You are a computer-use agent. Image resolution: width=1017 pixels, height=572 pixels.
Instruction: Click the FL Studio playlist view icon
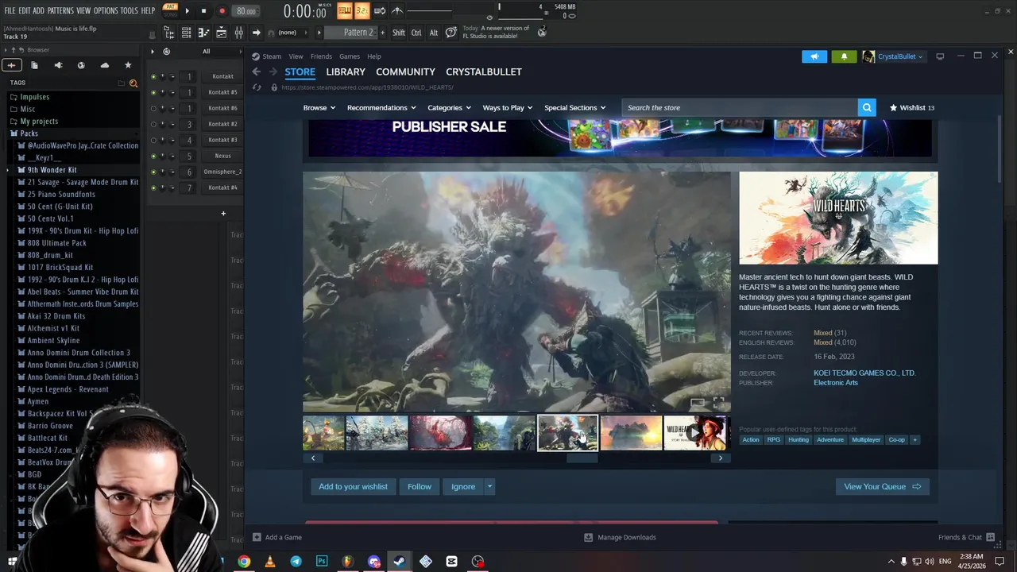tap(221, 33)
